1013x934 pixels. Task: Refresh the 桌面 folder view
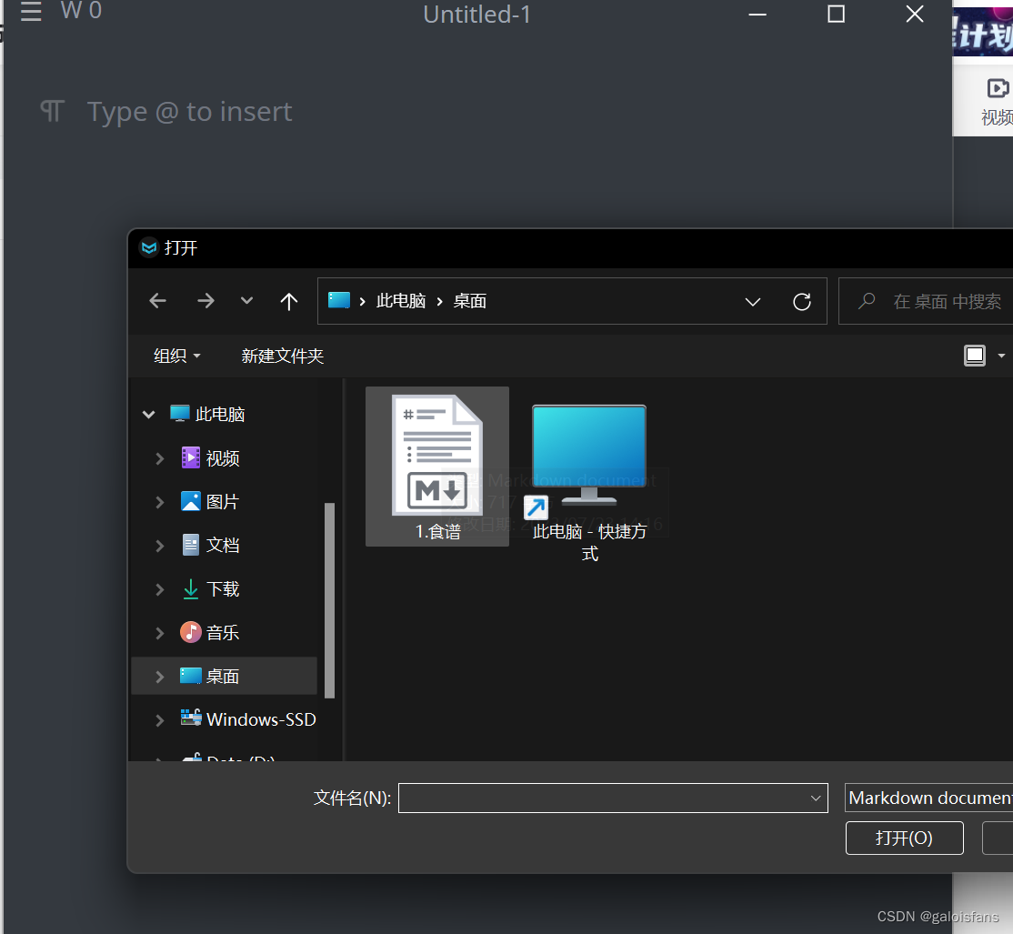pyautogui.click(x=802, y=301)
